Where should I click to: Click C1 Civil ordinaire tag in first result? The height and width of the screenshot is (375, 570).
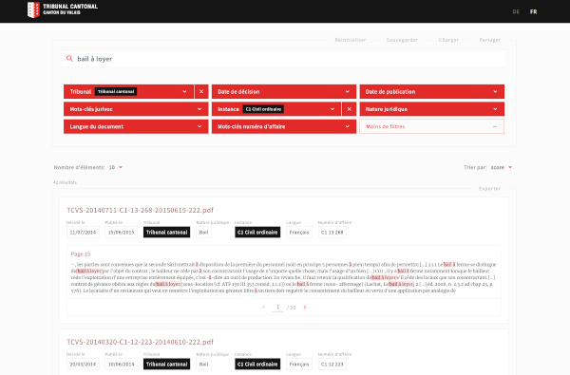tap(257, 233)
